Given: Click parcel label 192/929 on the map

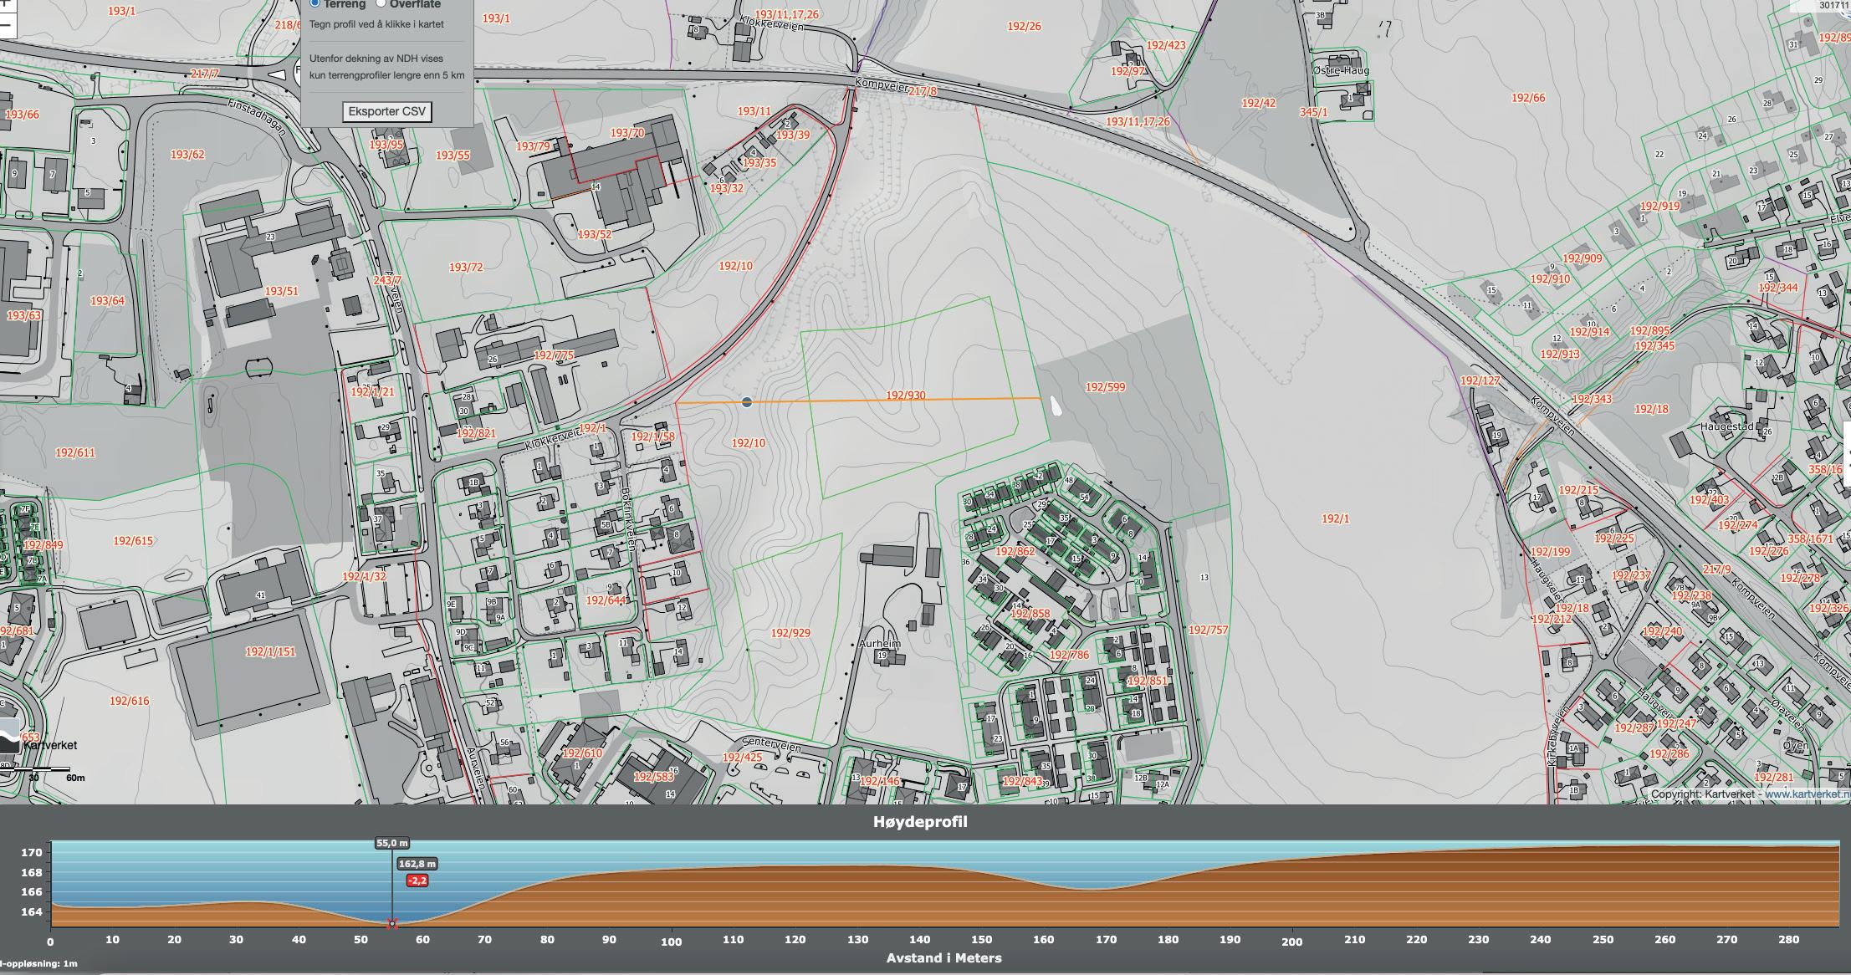Looking at the screenshot, I should [790, 633].
